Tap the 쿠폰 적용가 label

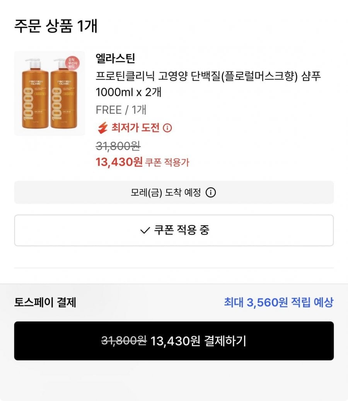point(167,162)
